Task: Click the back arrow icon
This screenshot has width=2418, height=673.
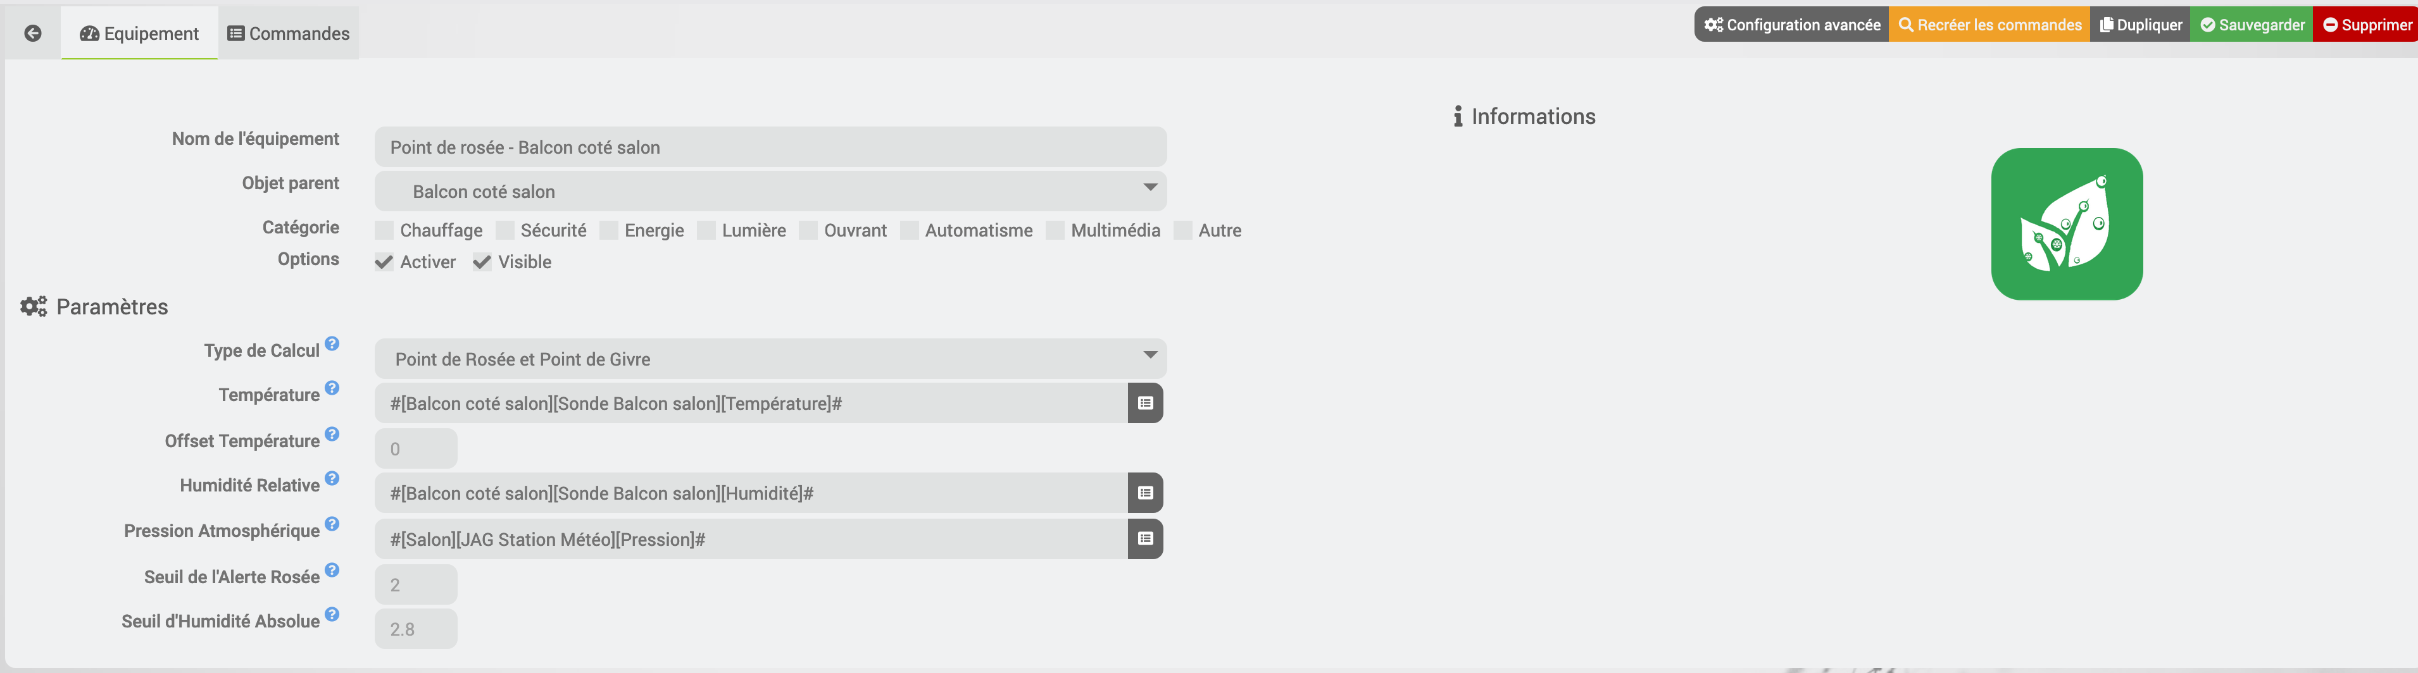Action: (33, 34)
